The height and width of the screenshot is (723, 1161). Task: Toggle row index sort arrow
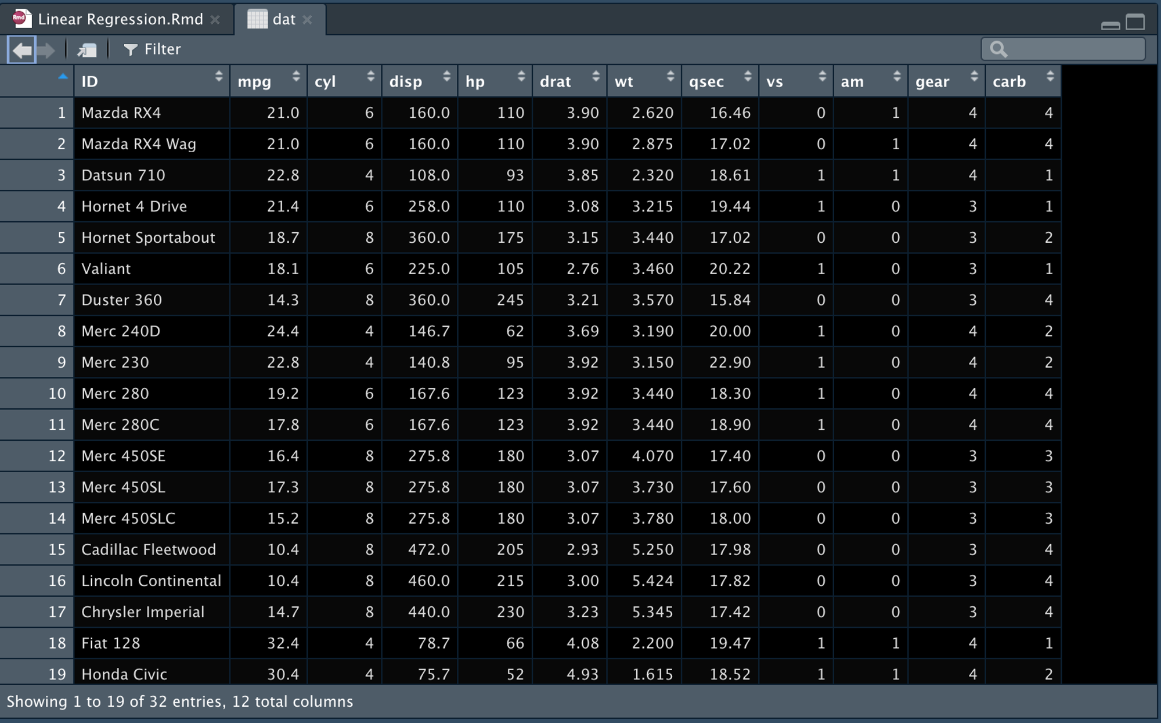coord(63,76)
